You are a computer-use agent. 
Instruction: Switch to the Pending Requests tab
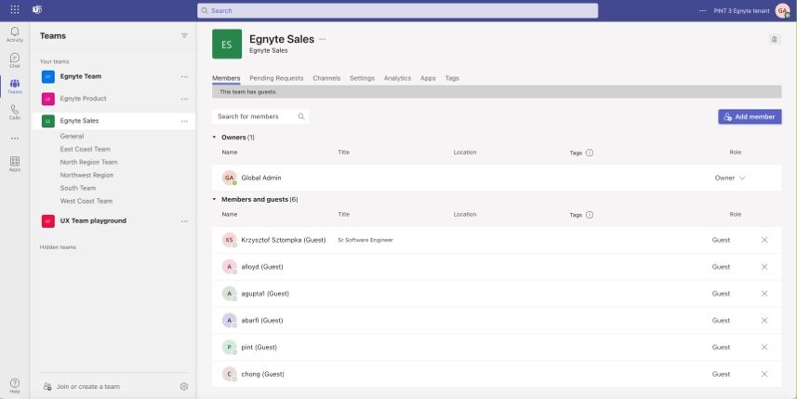tap(276, 78)
